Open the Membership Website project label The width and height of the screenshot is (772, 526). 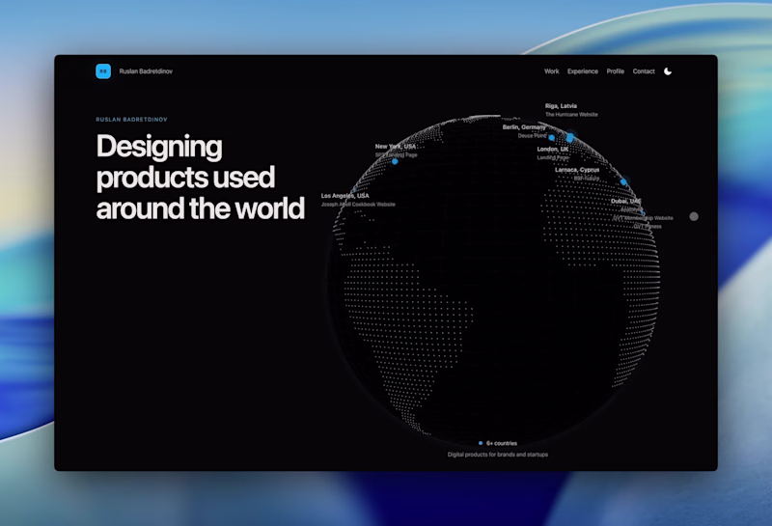(x=643, y=218)
